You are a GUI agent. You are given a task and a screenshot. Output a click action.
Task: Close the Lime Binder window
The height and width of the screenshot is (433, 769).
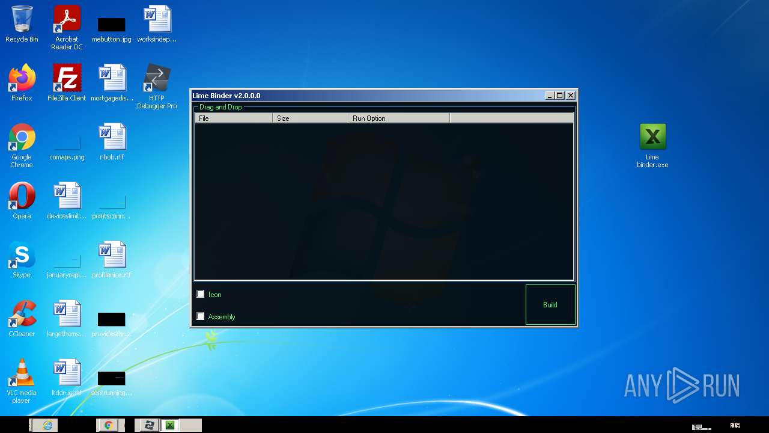(x=571, y=96)
